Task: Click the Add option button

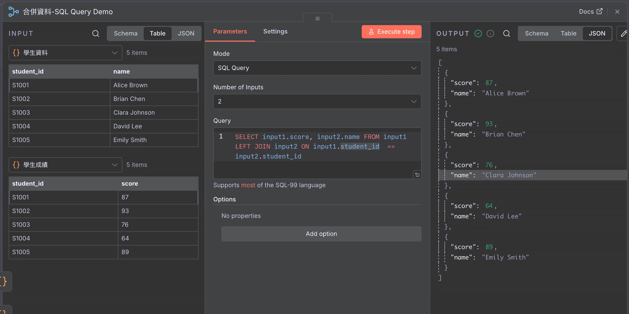Action: [321, 234]
